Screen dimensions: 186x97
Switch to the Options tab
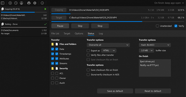pos(79,33)
